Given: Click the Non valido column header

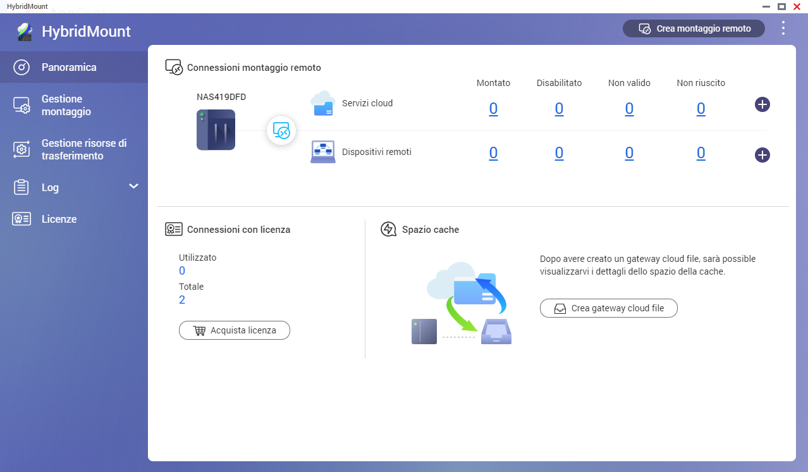Looking at the screenshot, I should (x=629, y=83).
